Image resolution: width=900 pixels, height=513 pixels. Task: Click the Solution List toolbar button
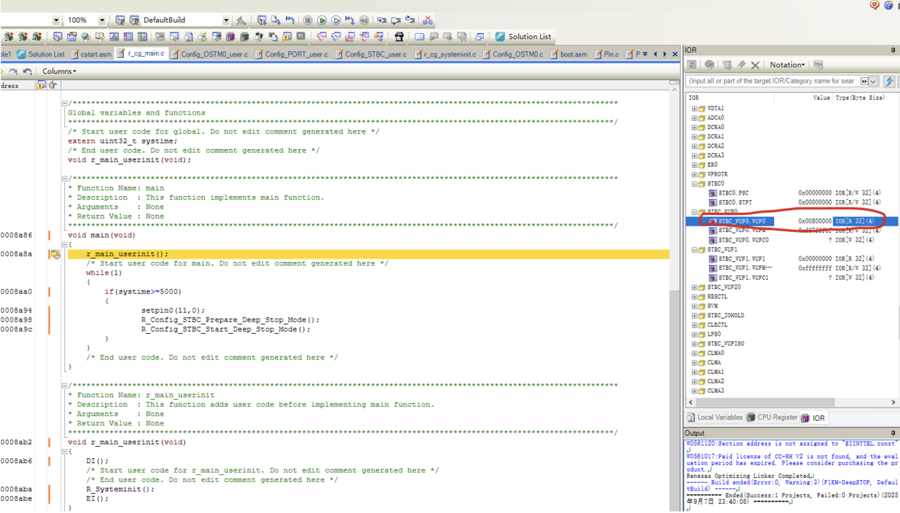(x=524, y=37)
